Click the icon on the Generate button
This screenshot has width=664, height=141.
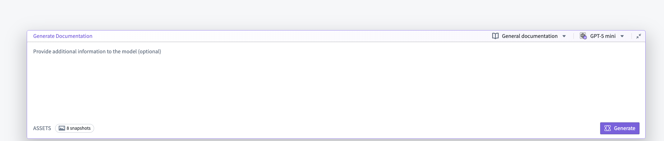[x=608, y=128]
